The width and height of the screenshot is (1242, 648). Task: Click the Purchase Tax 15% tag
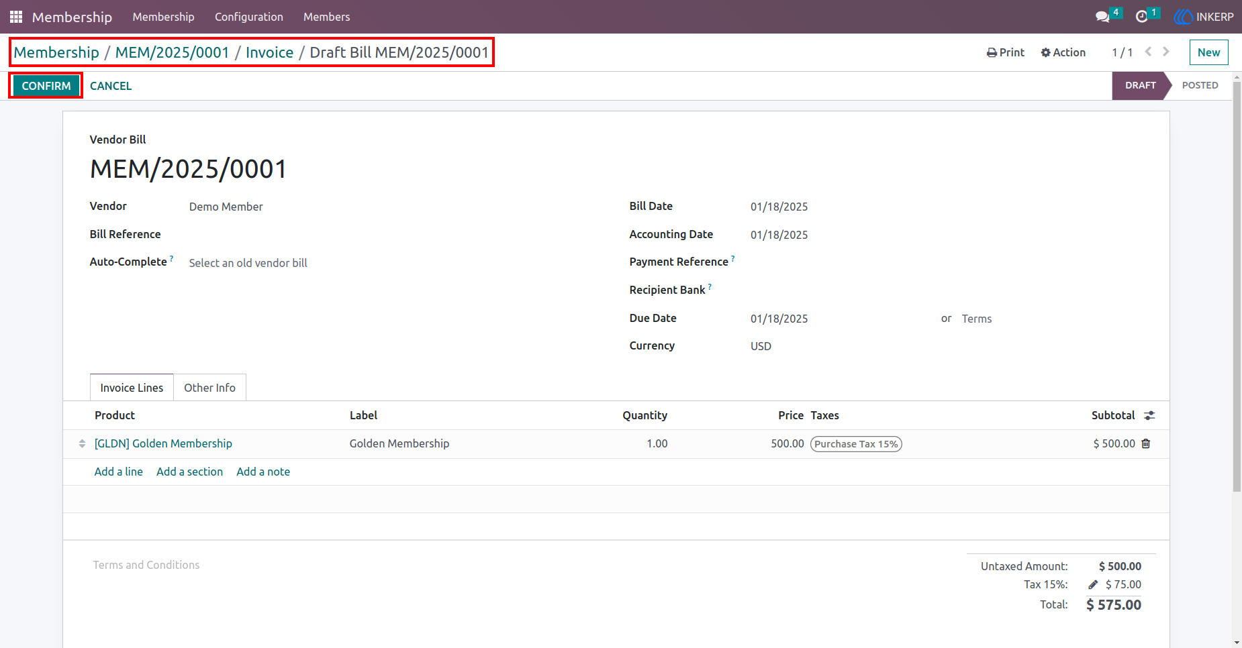[856, 444]
